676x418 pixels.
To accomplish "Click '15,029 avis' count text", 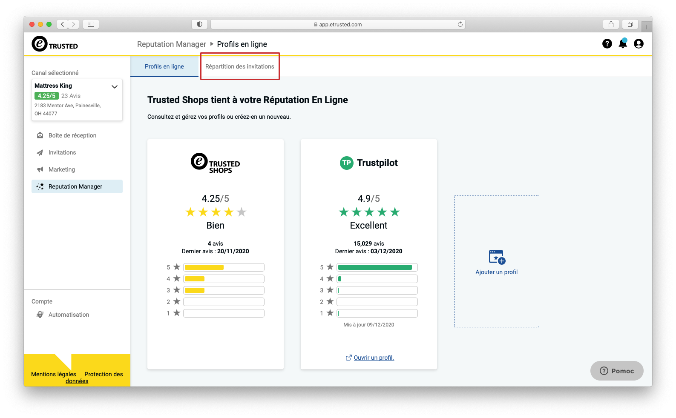I will pyautogui.click(x=369, y=243).
